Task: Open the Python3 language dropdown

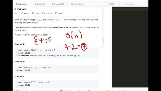Action: coord(112,4)
